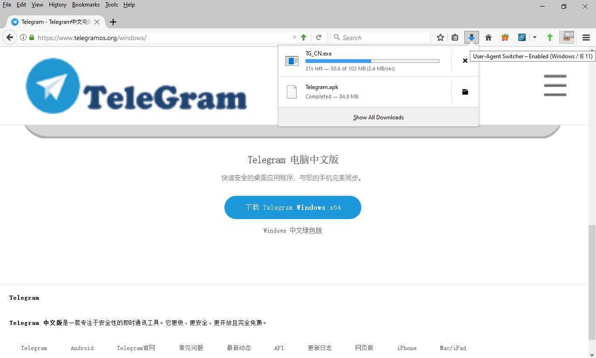This screenshot has height=358, width=596.
Task: Click the green up arrow in address bar
Action: point(304,38)
